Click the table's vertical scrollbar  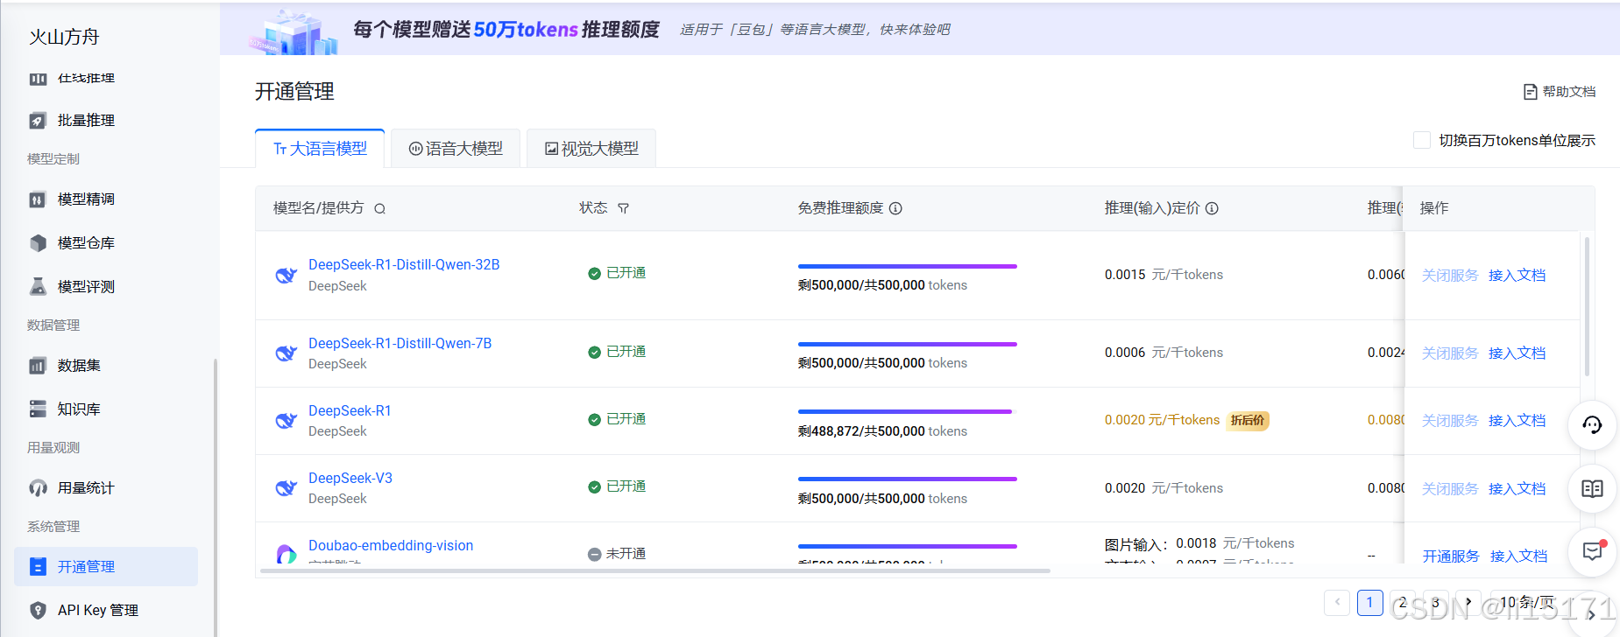pos(1587,306)
